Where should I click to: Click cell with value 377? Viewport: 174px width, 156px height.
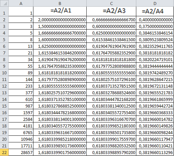pos(21,93)
